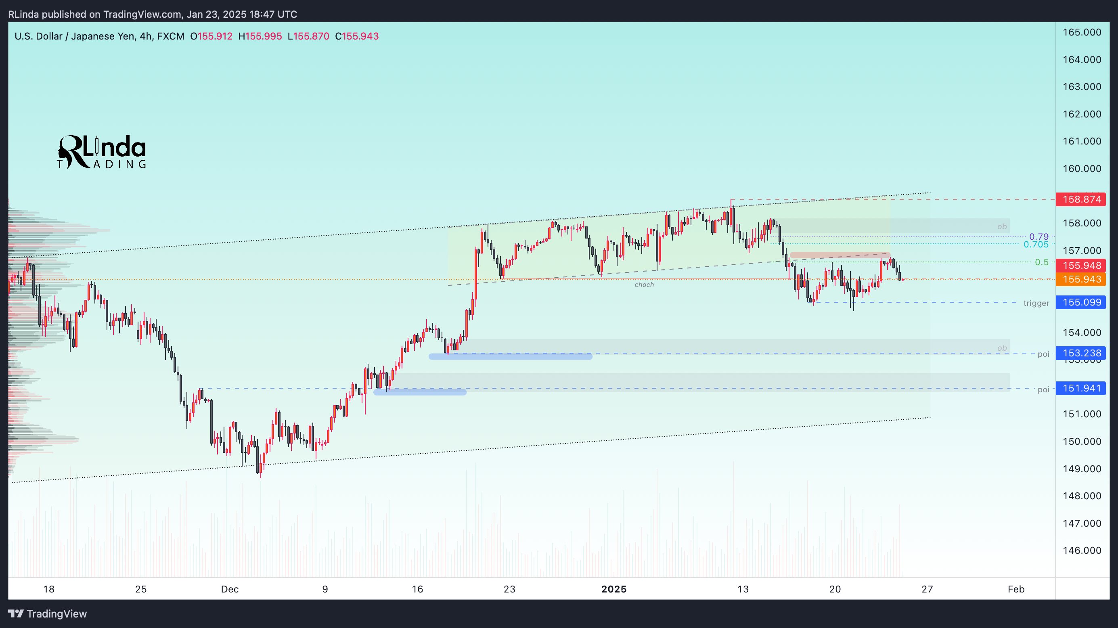The image size is (1118, 628).
Task: Click the 'poi' label beside 153.238
Action: pos(1043,354)
